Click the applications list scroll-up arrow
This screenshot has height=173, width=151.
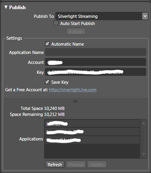[143, 123]
